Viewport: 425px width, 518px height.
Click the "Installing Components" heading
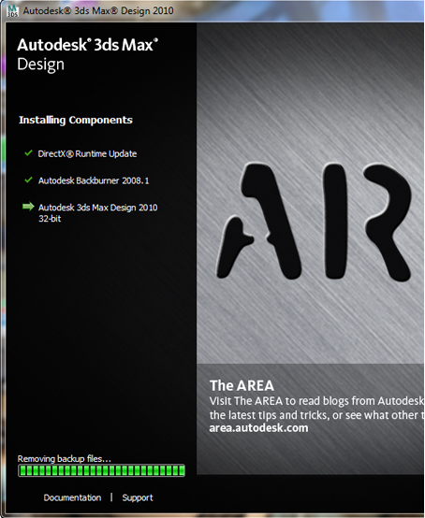pyautogui.click(x=76, y=120)
